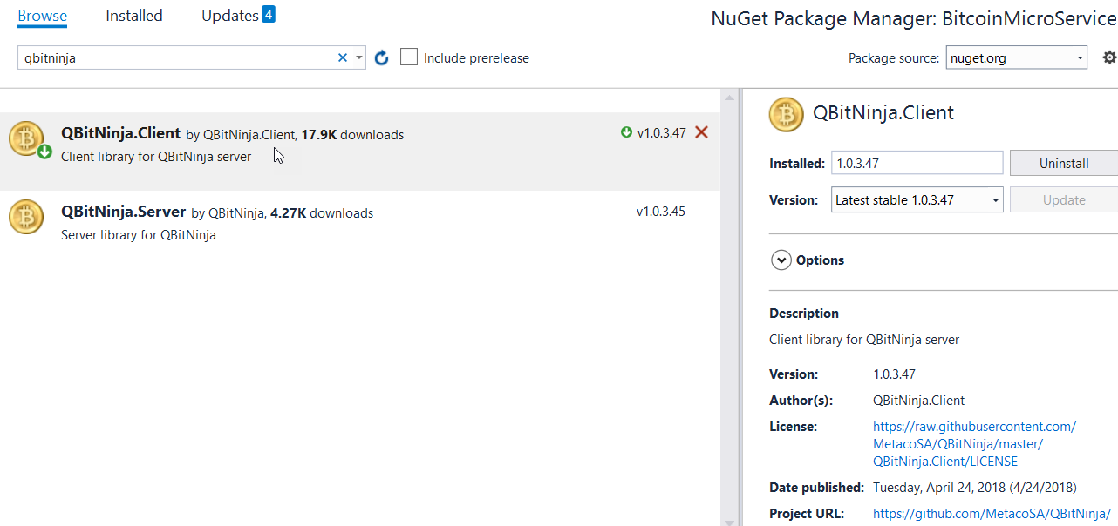Viewport: 1118px width, 526px height.
Task: Switch to the Installed tab
Action: 134,16
